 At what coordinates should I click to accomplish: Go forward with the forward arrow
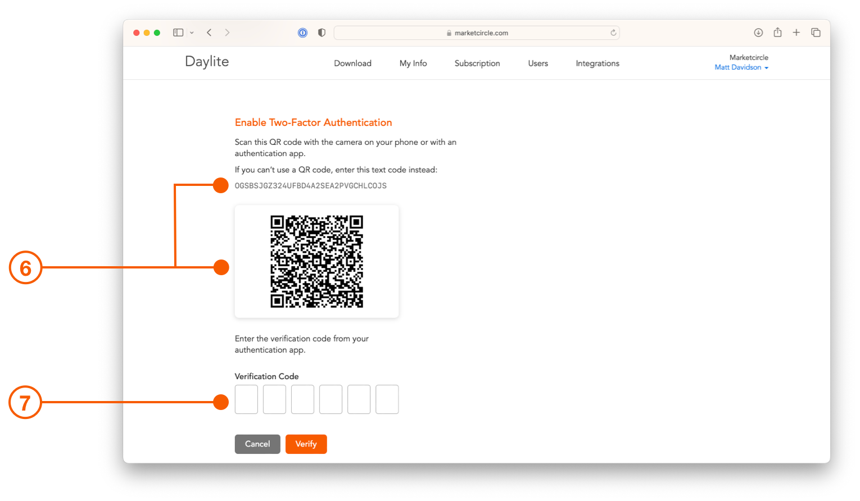point(227,33)
